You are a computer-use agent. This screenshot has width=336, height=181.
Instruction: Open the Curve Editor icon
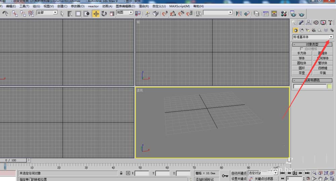[266, 14]
